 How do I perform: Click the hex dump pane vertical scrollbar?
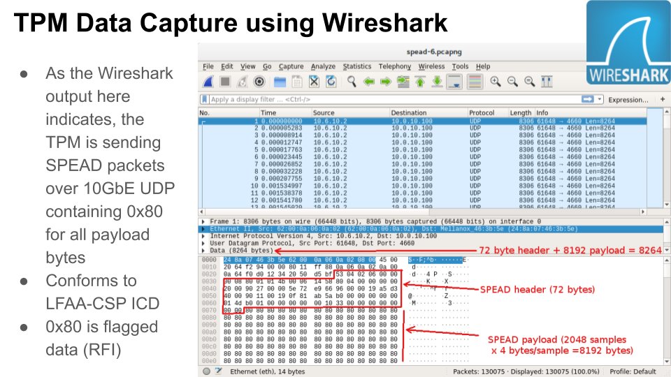point(666,310)
